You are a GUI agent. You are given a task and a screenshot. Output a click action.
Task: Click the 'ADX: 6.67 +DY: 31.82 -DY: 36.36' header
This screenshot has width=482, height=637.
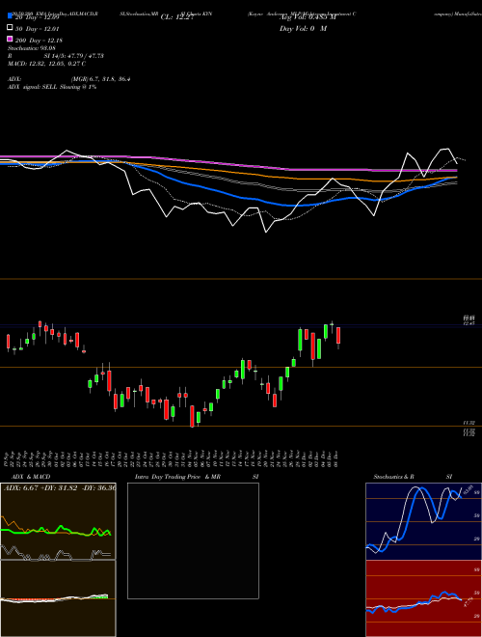[59, 487]
